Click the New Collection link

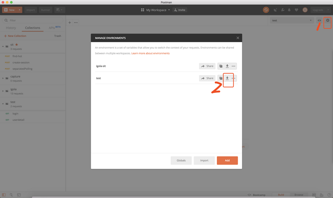[15, 36]
